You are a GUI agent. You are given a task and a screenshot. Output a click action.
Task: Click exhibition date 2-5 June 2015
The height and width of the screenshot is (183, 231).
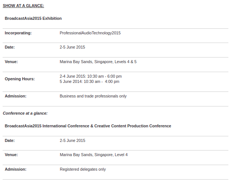point(72,47)
